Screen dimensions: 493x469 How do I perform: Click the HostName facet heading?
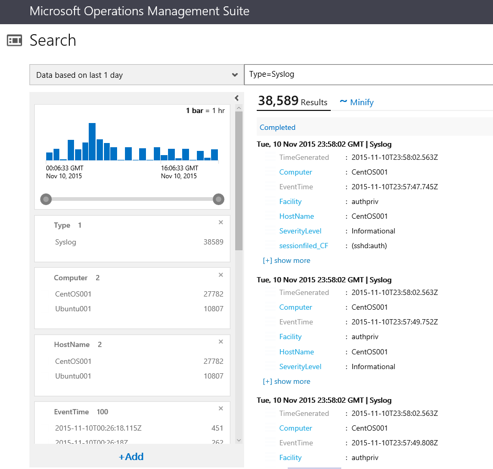coord(72,345)
